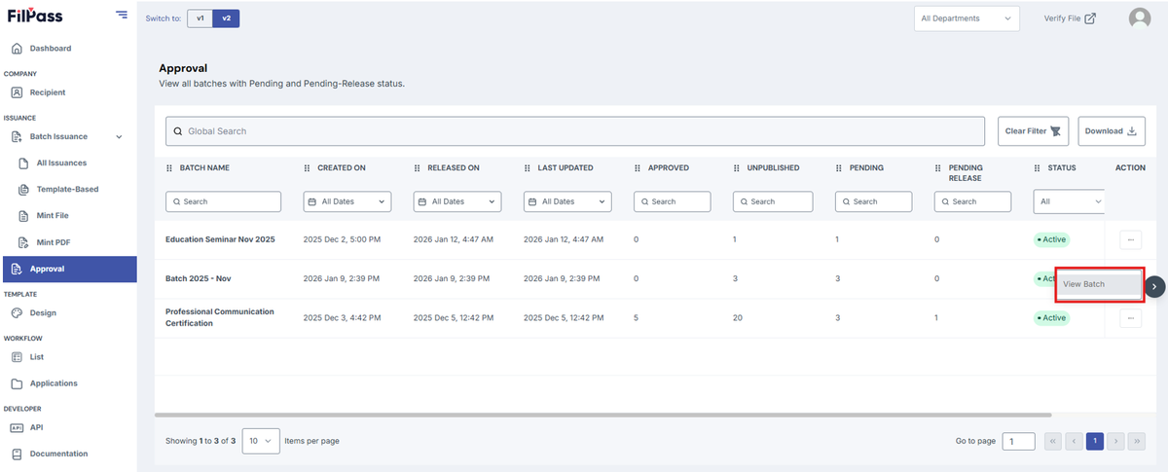The width and height of the screenshot is (1168, 472).
Task: Open the workflow List page
Action: (x=36, y=357)
